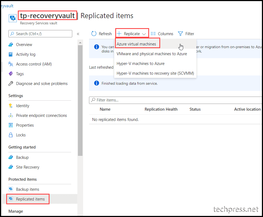
Task: Click the magnifier icon in Filter items box
Action: [x=93, y=100]
